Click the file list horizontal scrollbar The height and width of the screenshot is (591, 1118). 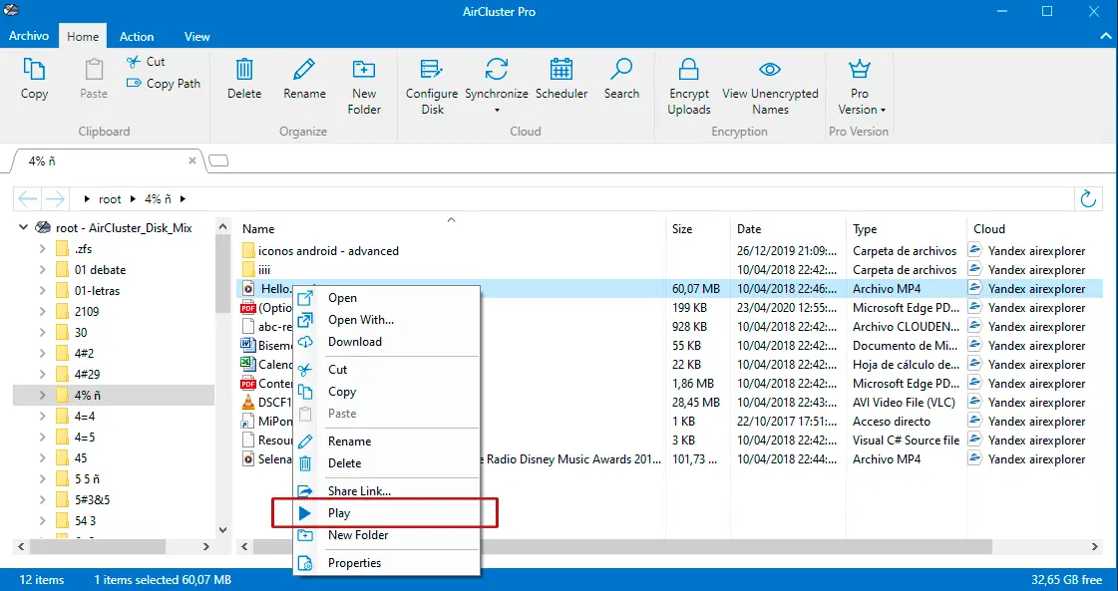tap(621, 547)
